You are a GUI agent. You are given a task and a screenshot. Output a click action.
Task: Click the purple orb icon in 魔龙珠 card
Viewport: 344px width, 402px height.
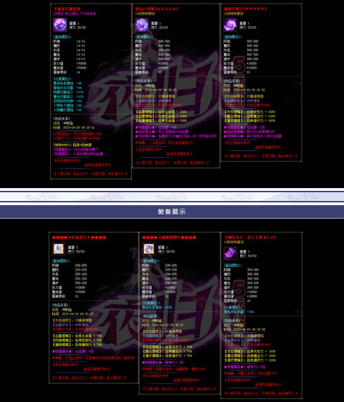(x=60, y=25)
